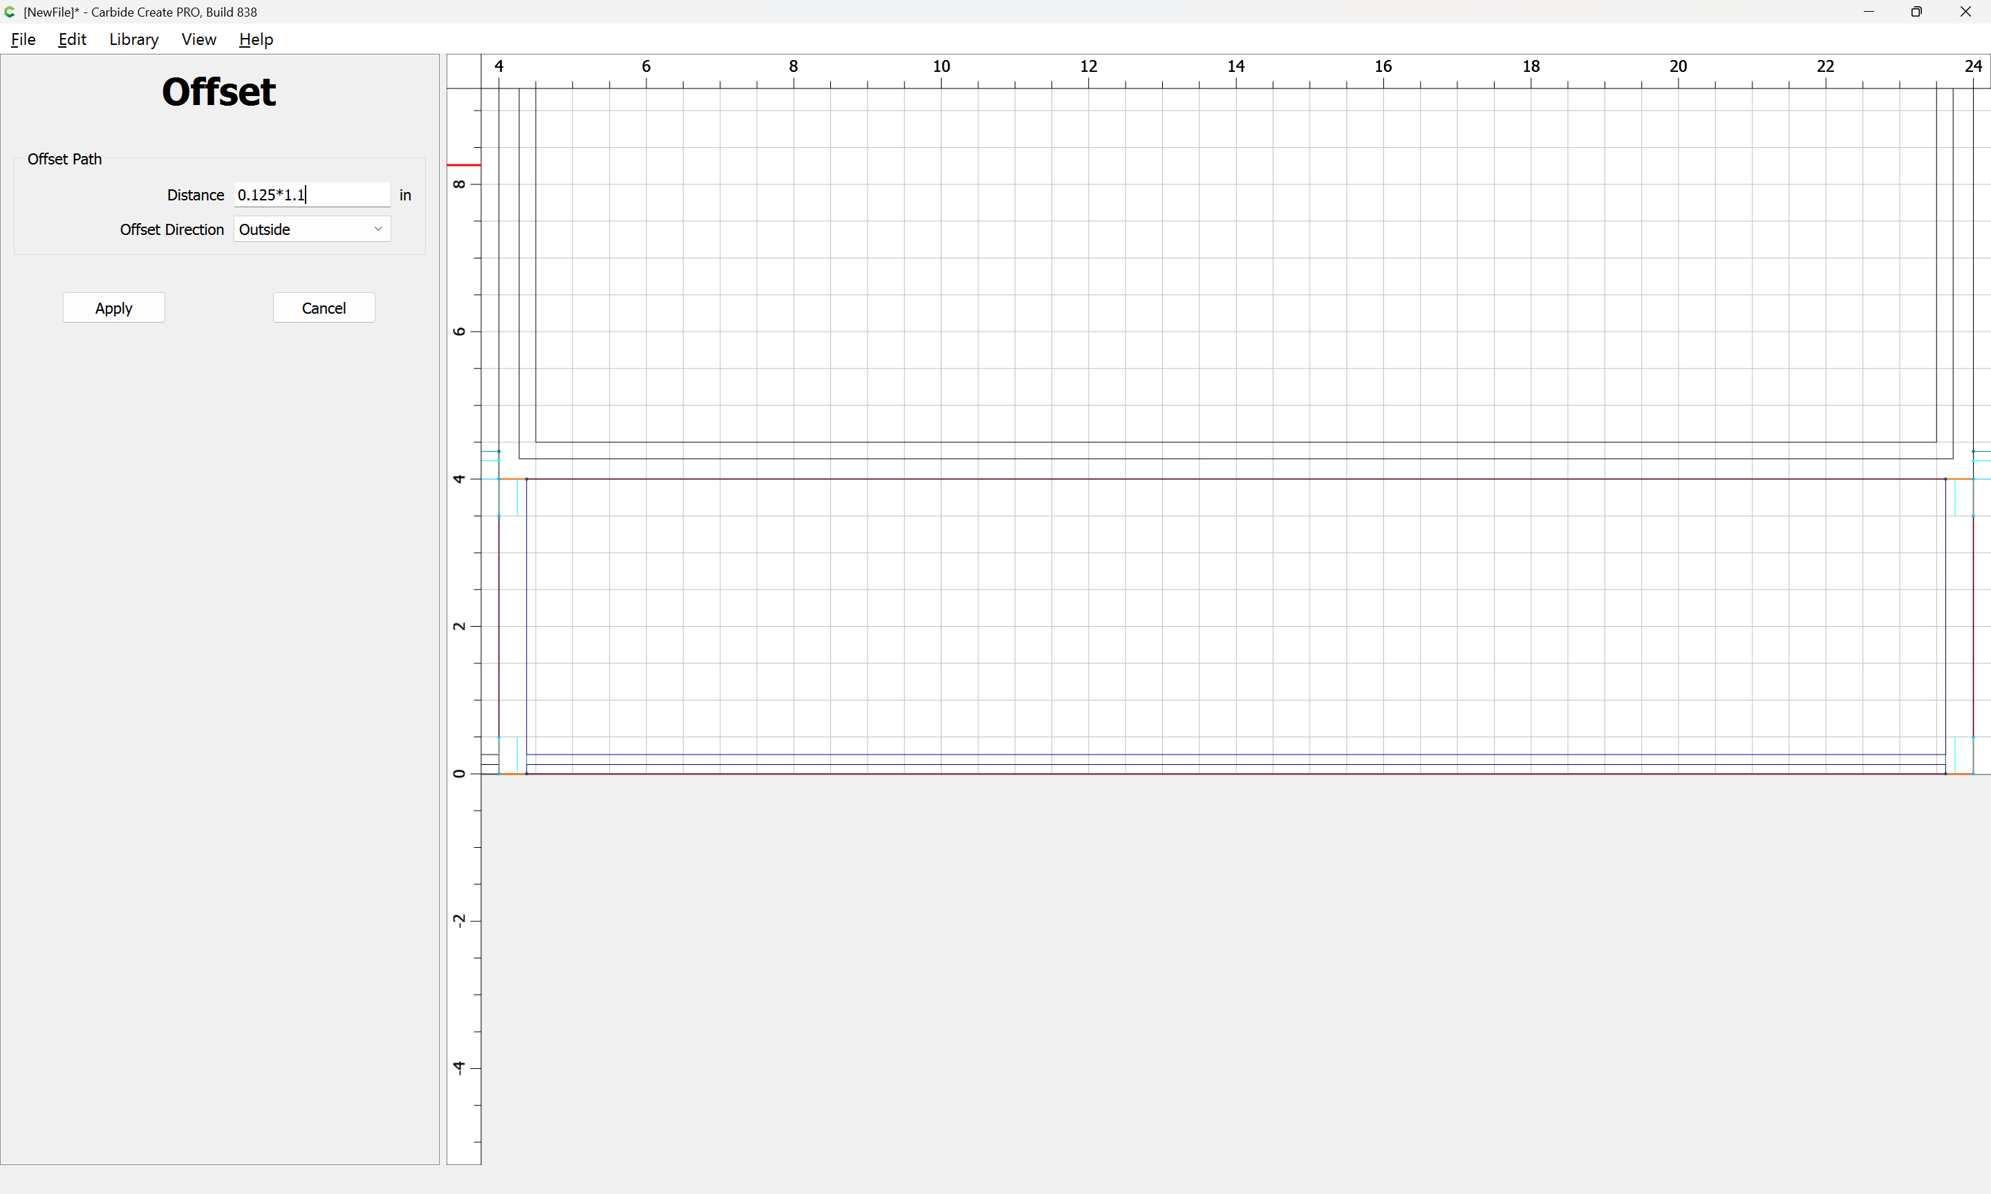
Task: Minimize the Carbide Create window
Action: (x=1869, y=12)
